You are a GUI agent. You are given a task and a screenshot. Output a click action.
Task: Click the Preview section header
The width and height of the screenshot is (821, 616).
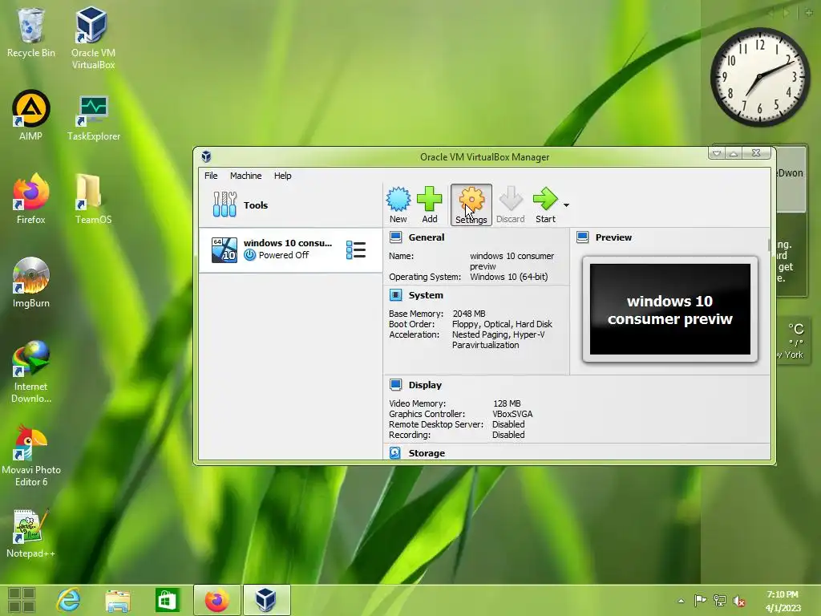click(613, 237)
